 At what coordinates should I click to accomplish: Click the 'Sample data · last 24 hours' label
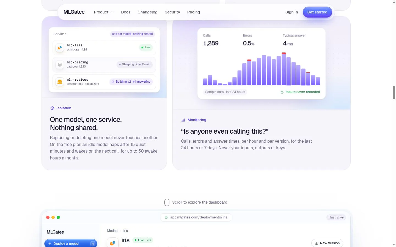click(x=225, y=92)
